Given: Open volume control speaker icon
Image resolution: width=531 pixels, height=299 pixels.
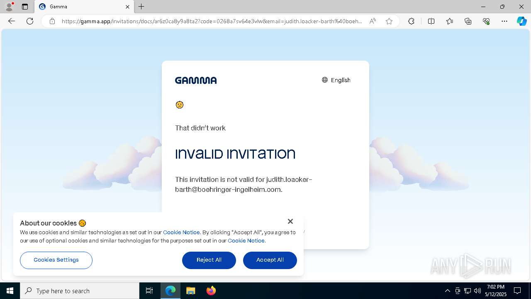Looking at the screenshot, I should 477,291.
